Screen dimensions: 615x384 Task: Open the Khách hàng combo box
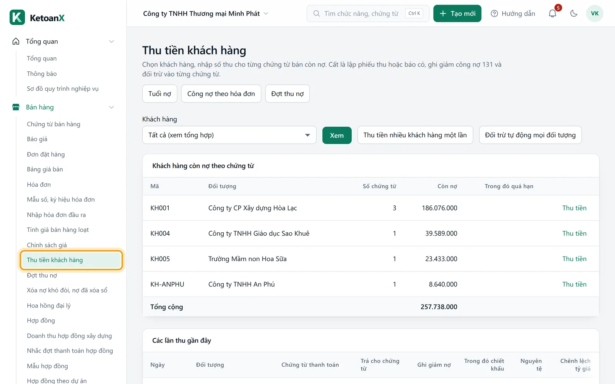tap(229, 135)
